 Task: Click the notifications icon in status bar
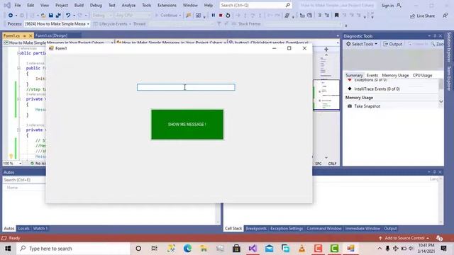[x=439, y=238]
